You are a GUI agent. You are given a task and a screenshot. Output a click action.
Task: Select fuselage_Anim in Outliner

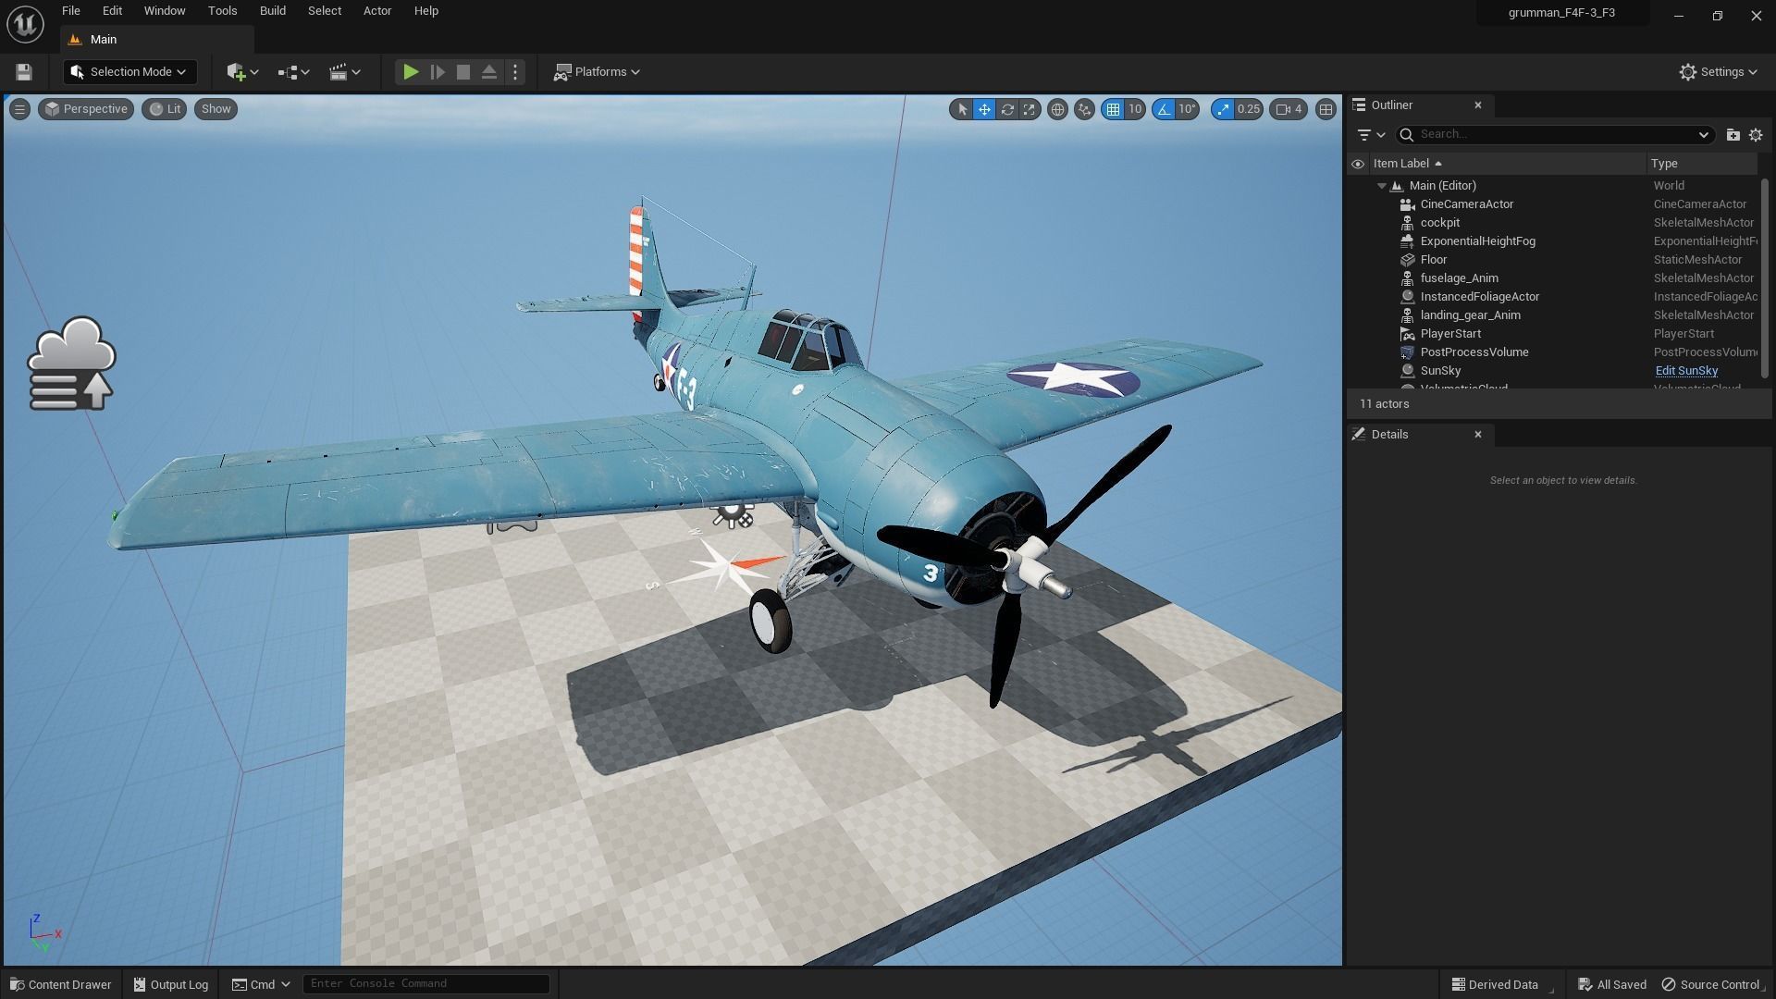click(1554, 278)
